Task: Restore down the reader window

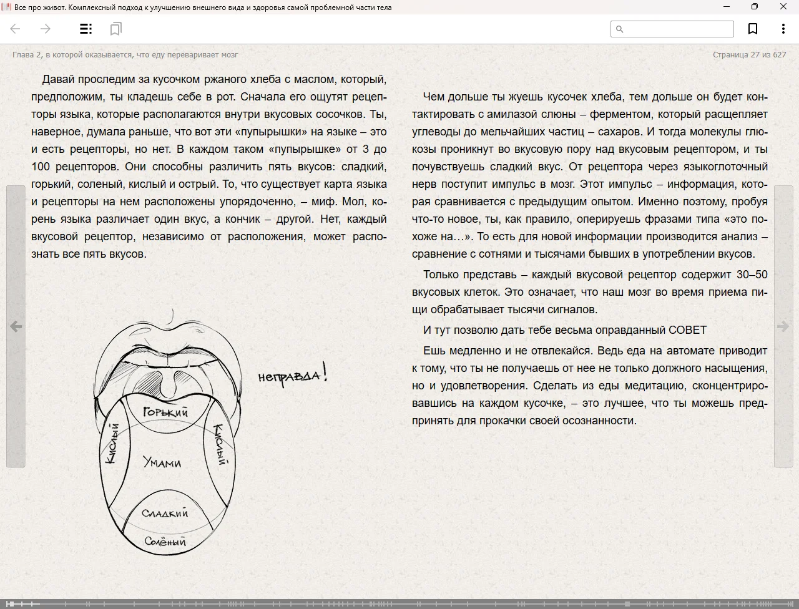Action: [755, 7]
